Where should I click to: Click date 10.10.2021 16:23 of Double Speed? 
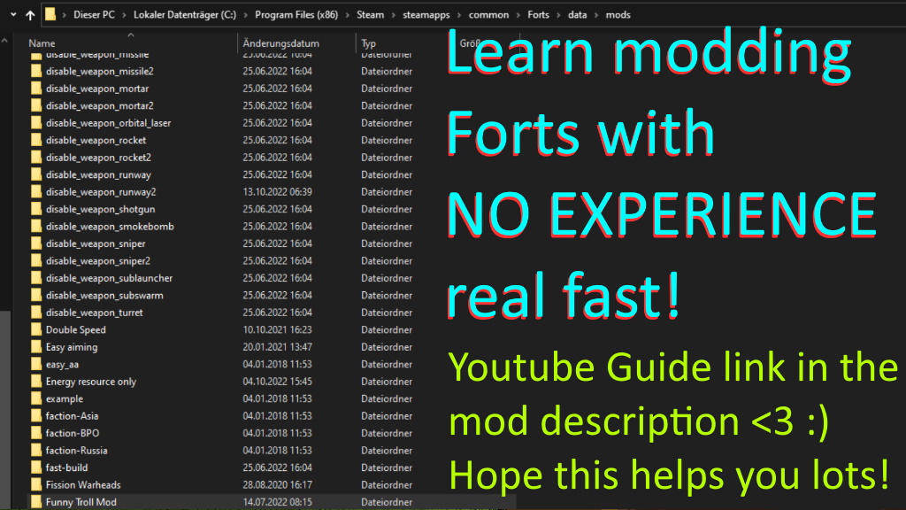[x=277, y=330]
